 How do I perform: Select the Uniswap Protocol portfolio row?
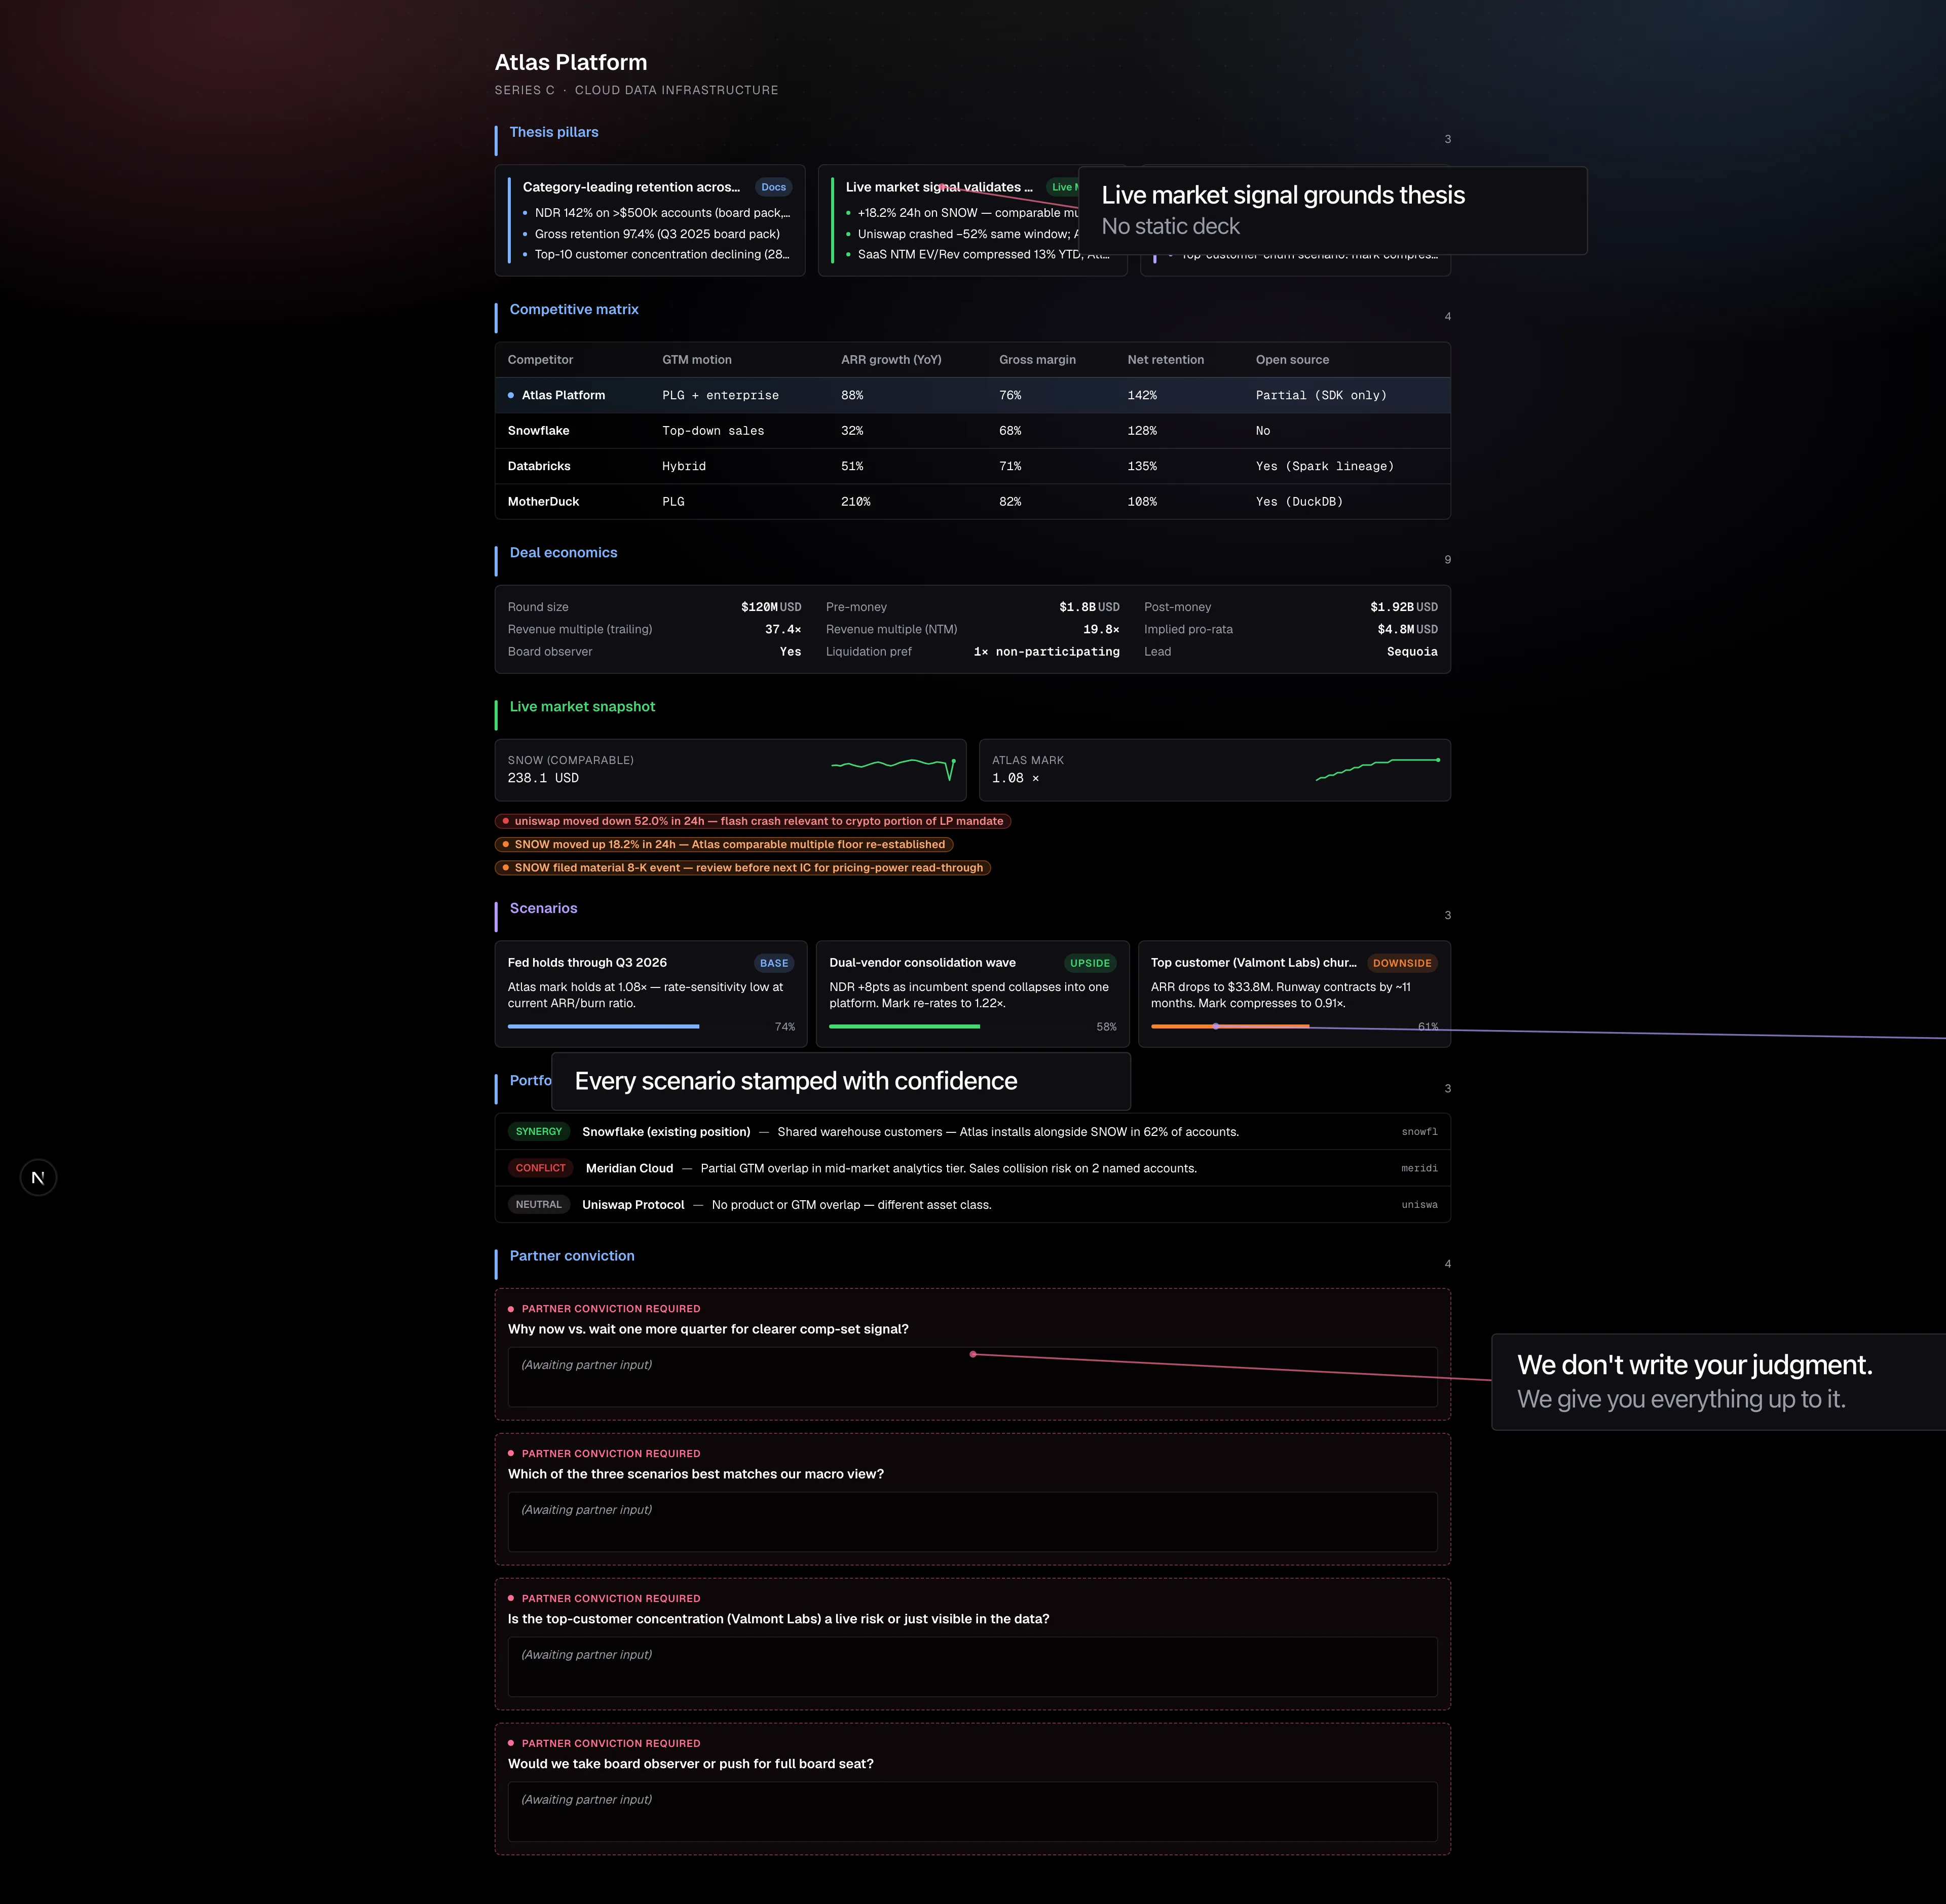pos(972,1205)
